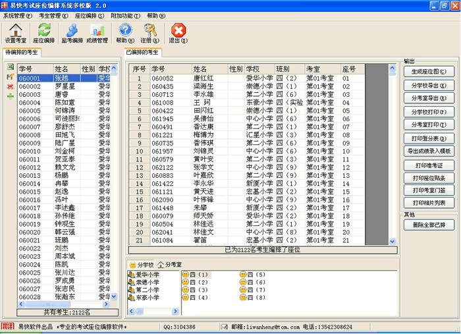Image resolution: width=461 pixels, height=334 pixels.
Task: Select class 四（1） smiley icon
Action: coord(185,275)
